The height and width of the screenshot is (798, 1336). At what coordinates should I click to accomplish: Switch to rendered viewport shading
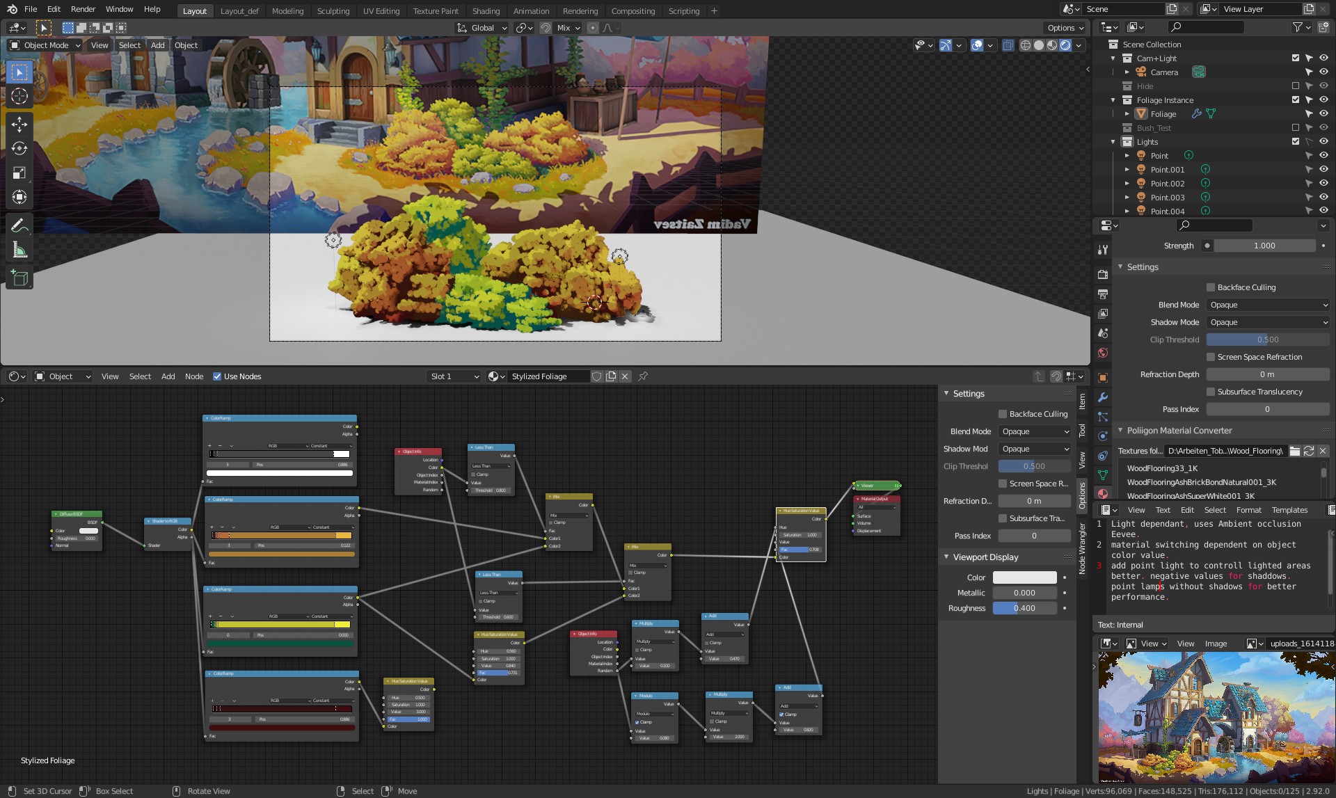[x=1065, y=45]
